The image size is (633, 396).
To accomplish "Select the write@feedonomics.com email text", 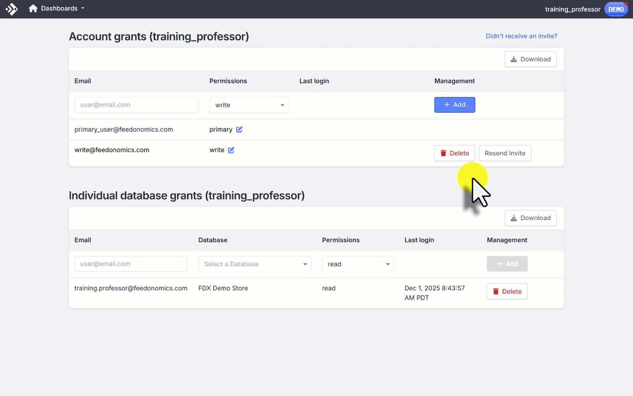I will pos(112,150).
